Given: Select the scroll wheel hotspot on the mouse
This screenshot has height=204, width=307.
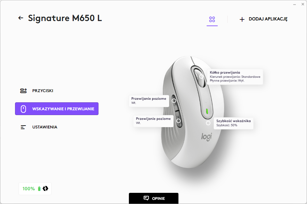Looking at the screenshot, I should [x=201, y=76].
